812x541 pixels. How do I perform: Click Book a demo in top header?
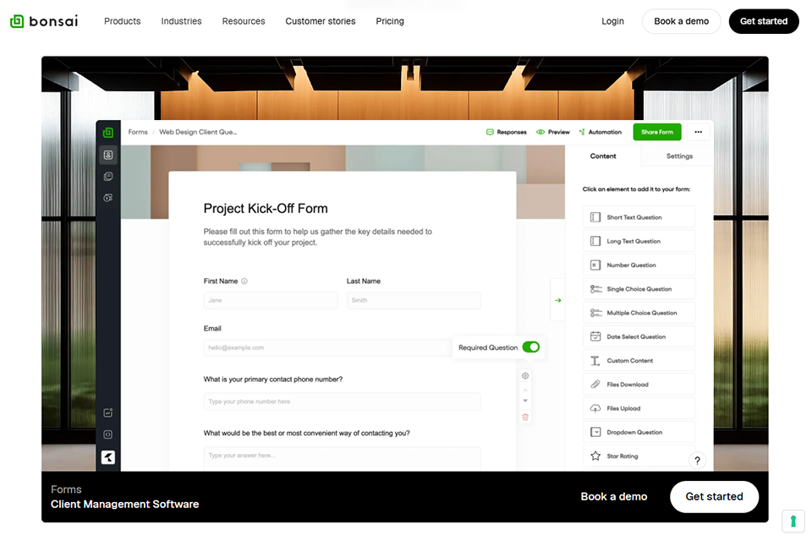681,21
